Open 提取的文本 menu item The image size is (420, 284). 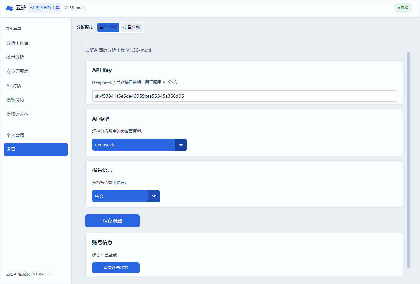point(36,114)
